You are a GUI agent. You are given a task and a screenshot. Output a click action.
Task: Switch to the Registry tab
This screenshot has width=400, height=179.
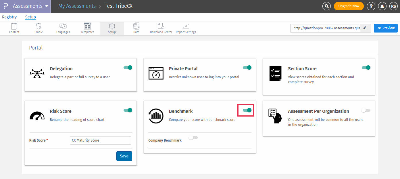9,17
